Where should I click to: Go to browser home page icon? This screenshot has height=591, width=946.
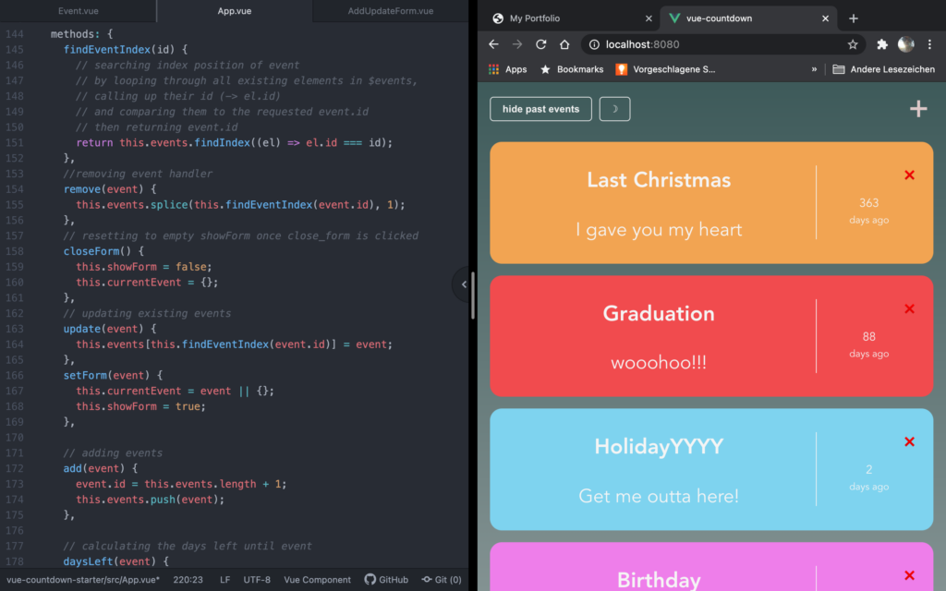[564, 44]
